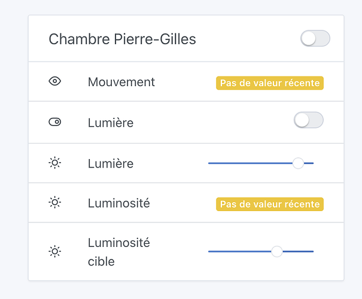Viewport: 362px width, 299px height.
Task: Click the Mouvement label
Action: [121, 82]
